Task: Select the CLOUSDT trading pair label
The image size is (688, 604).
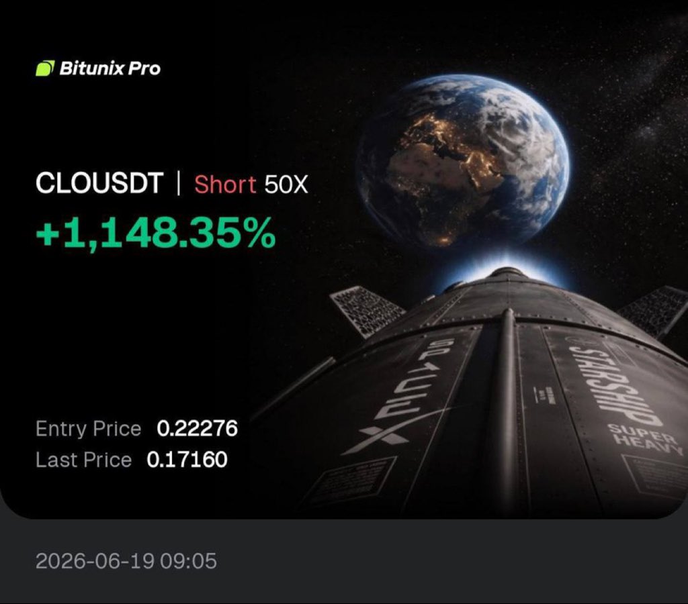Action: [99, 183]
